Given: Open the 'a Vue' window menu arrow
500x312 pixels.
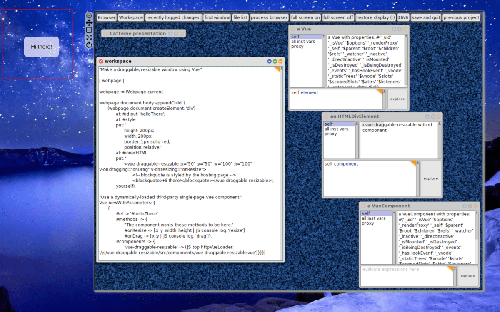Looking at the screenshot, I should tap(394, 29).
